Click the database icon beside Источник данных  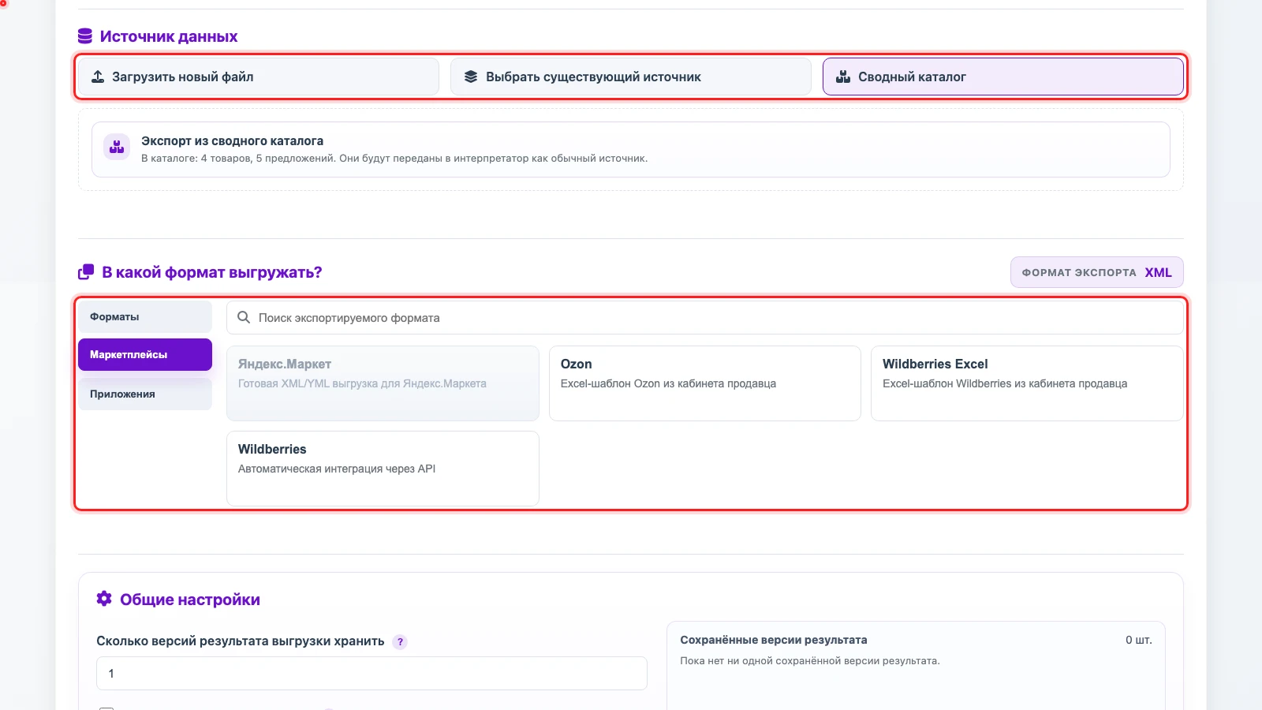pyautogui.click(x=85, y=36)
